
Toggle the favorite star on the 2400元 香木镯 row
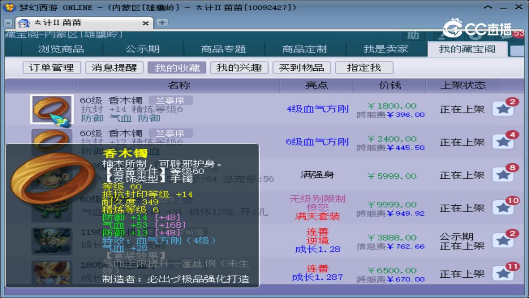click(504, 142)
